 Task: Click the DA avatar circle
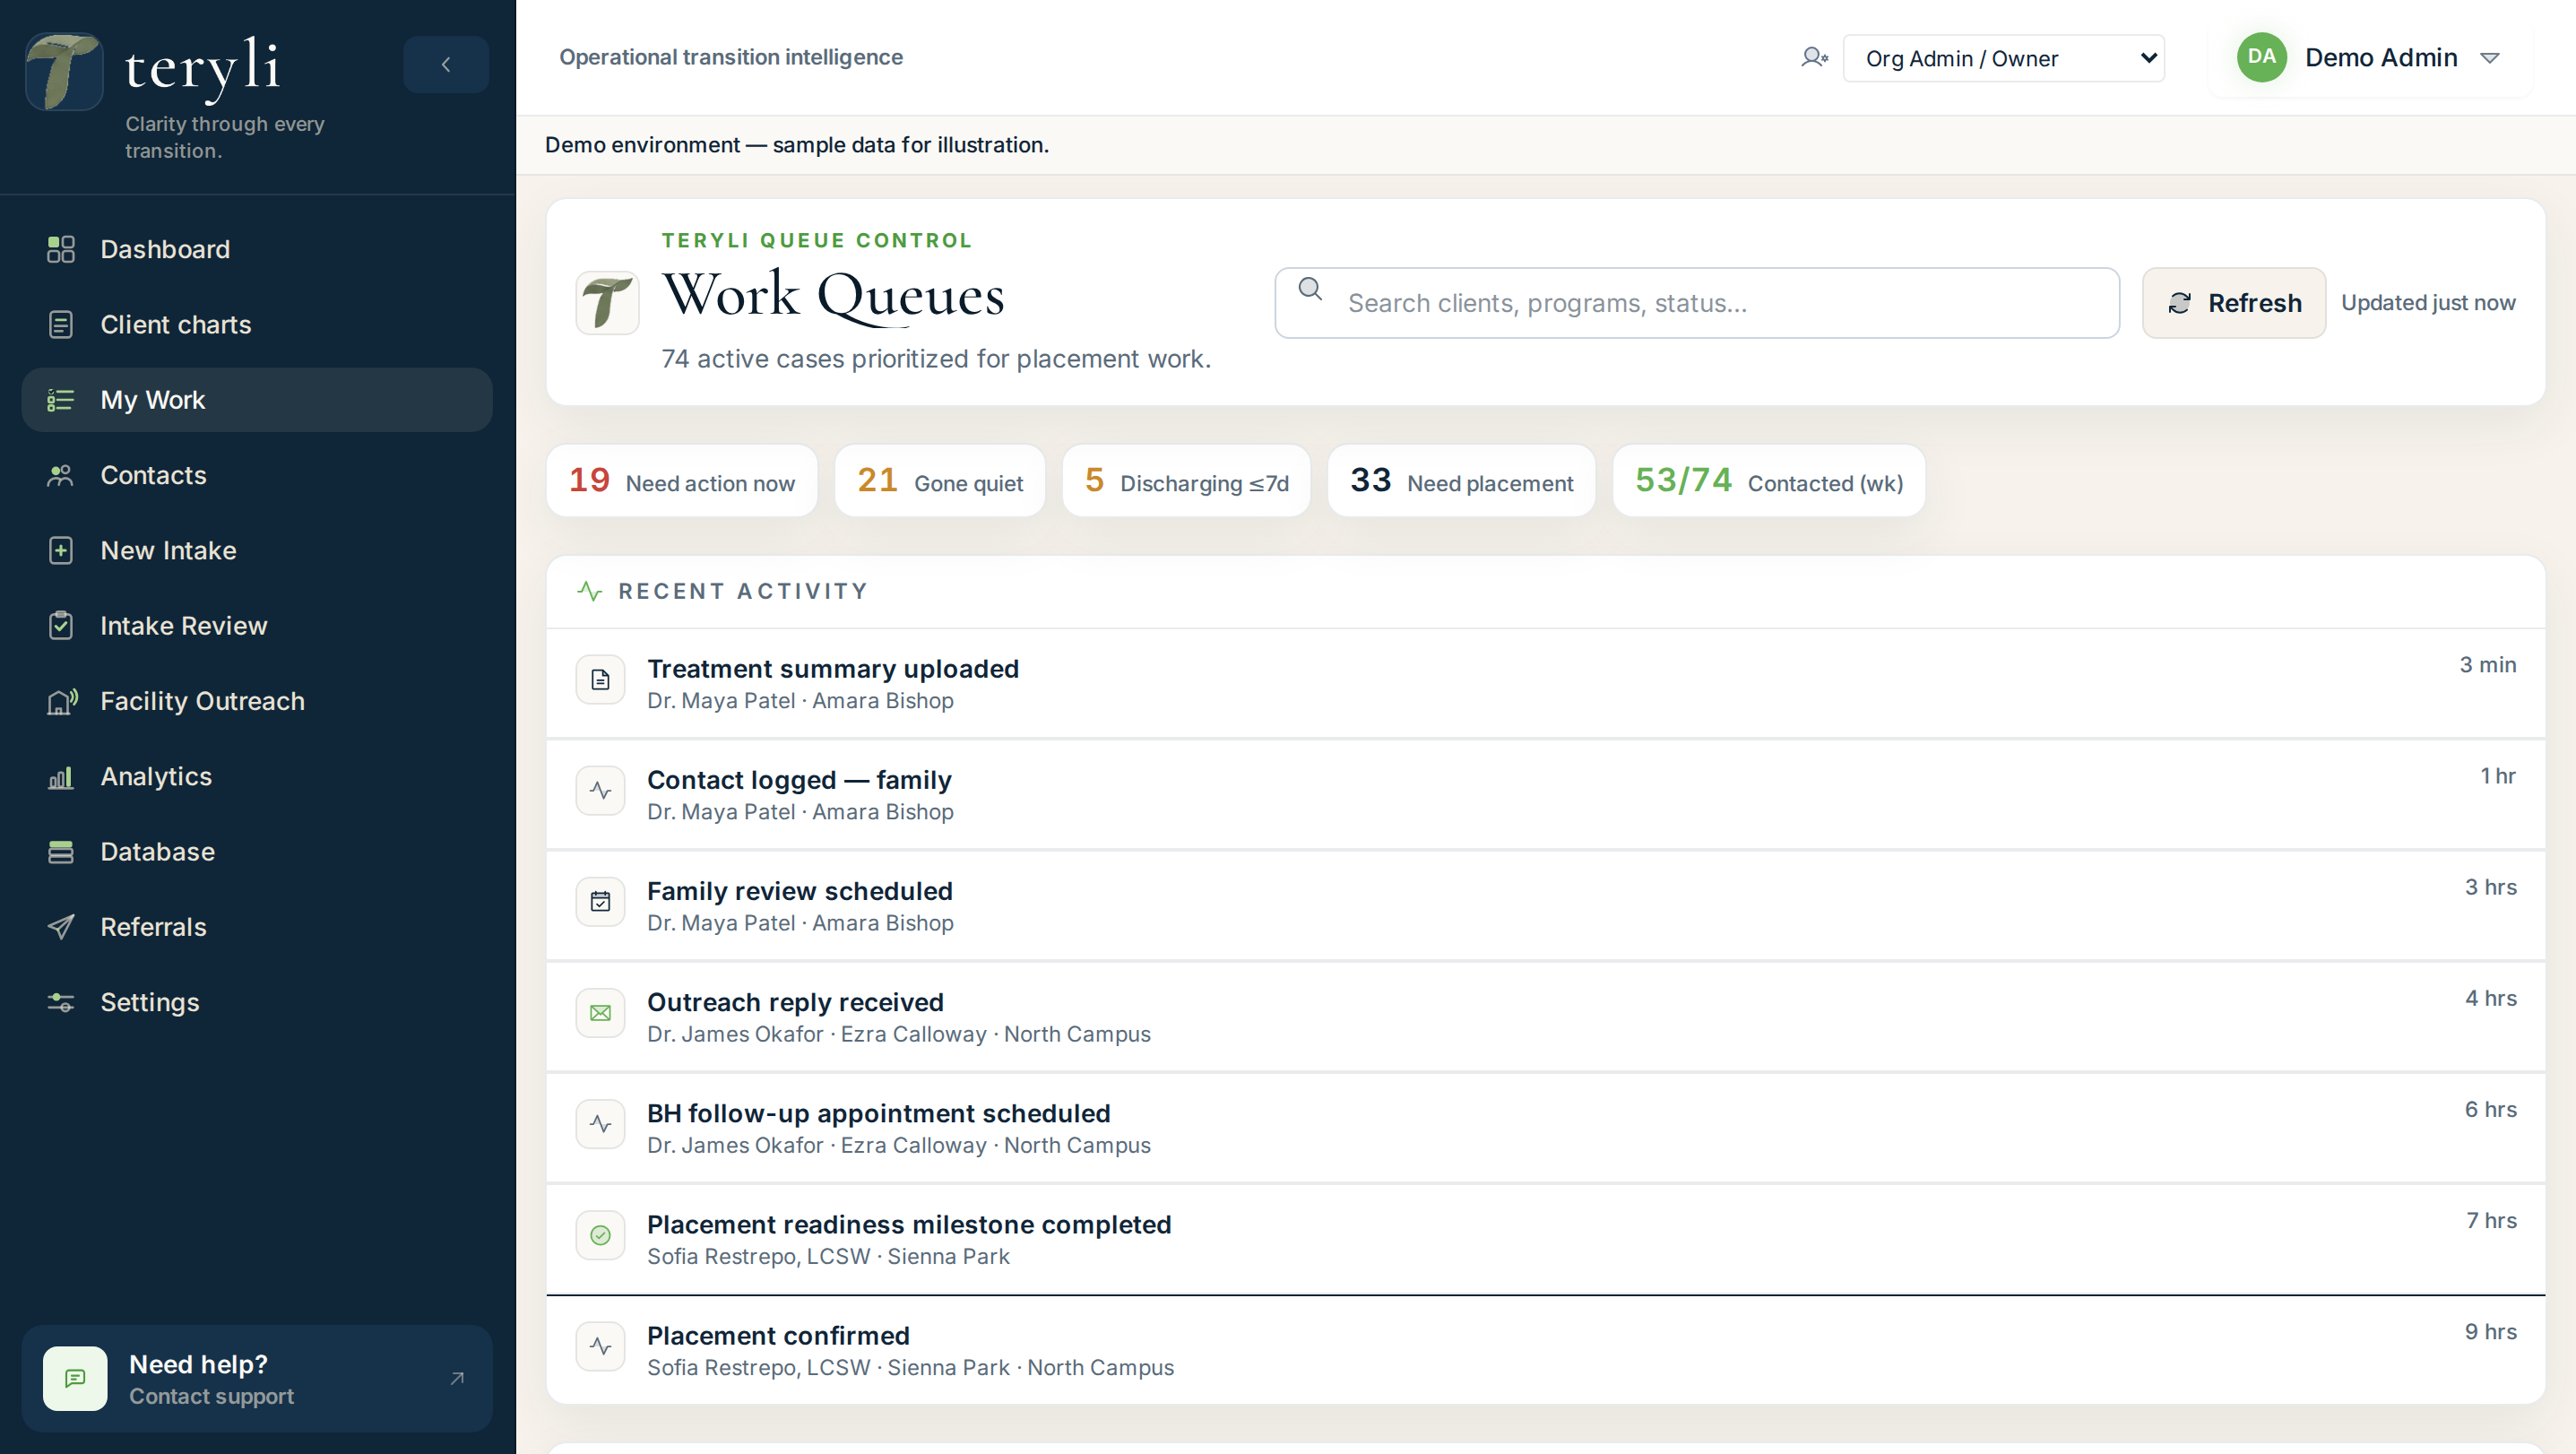coord(2261,57)
